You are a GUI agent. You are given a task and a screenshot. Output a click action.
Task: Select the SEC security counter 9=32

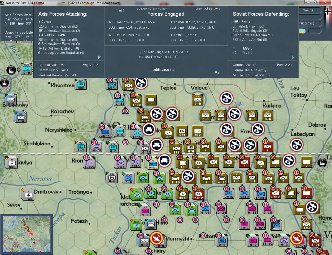(x=153, y=164)
